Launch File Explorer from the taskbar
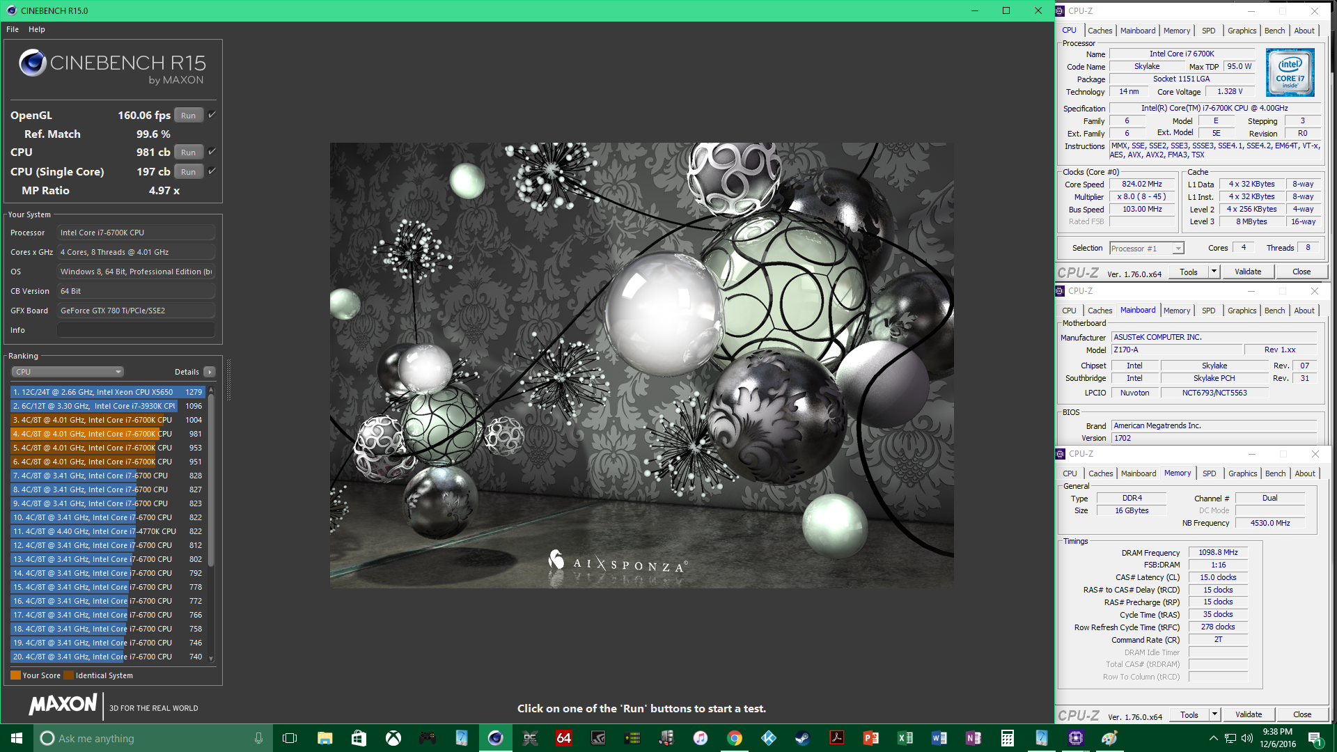The image size is (1337, 752). tap(325, 738)
